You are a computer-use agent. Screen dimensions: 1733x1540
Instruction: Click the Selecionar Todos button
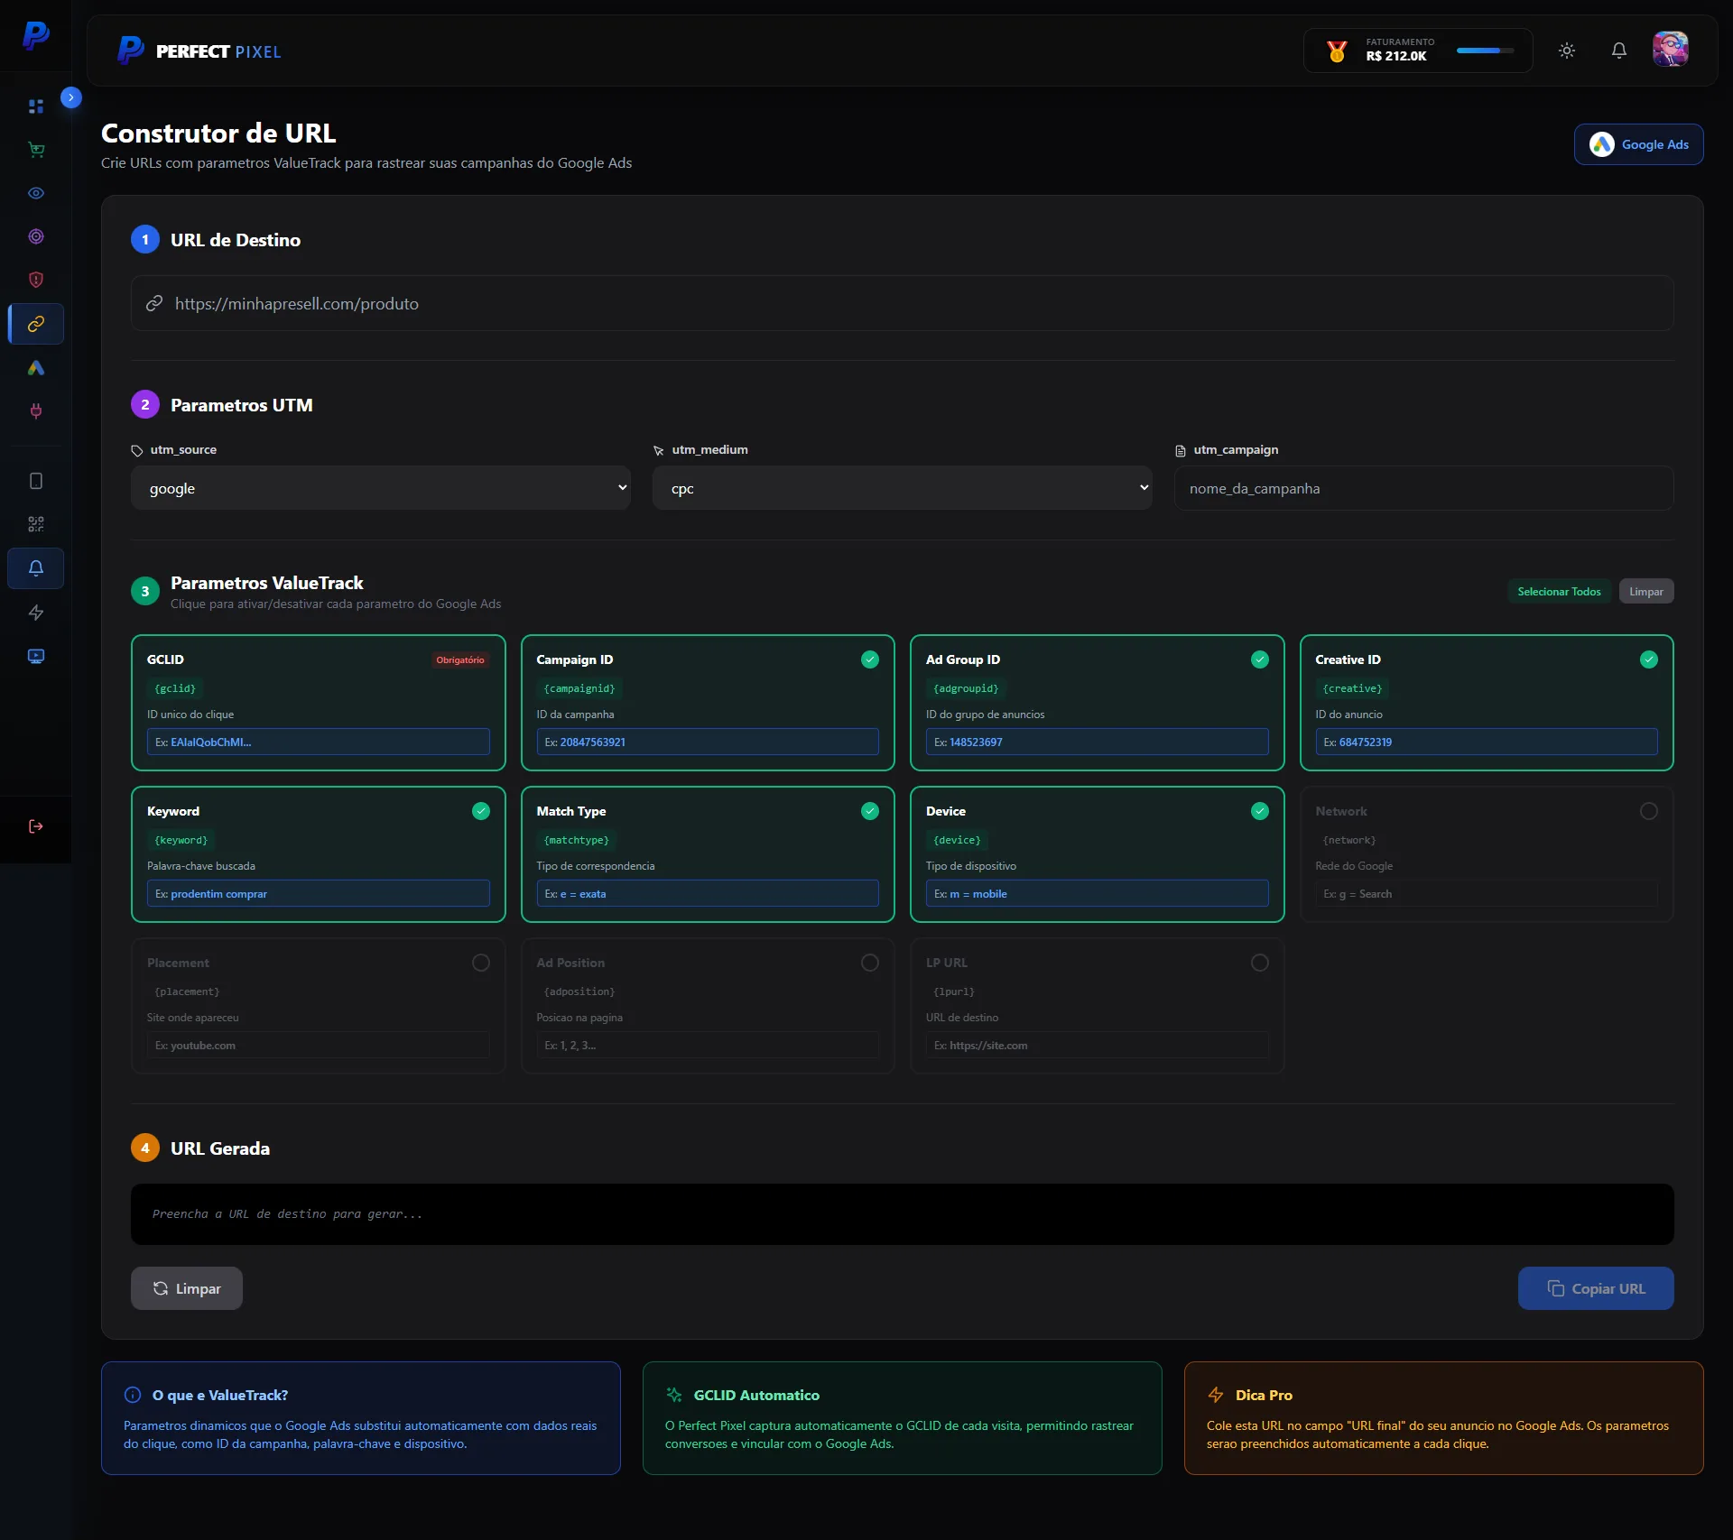point(1559,592)
